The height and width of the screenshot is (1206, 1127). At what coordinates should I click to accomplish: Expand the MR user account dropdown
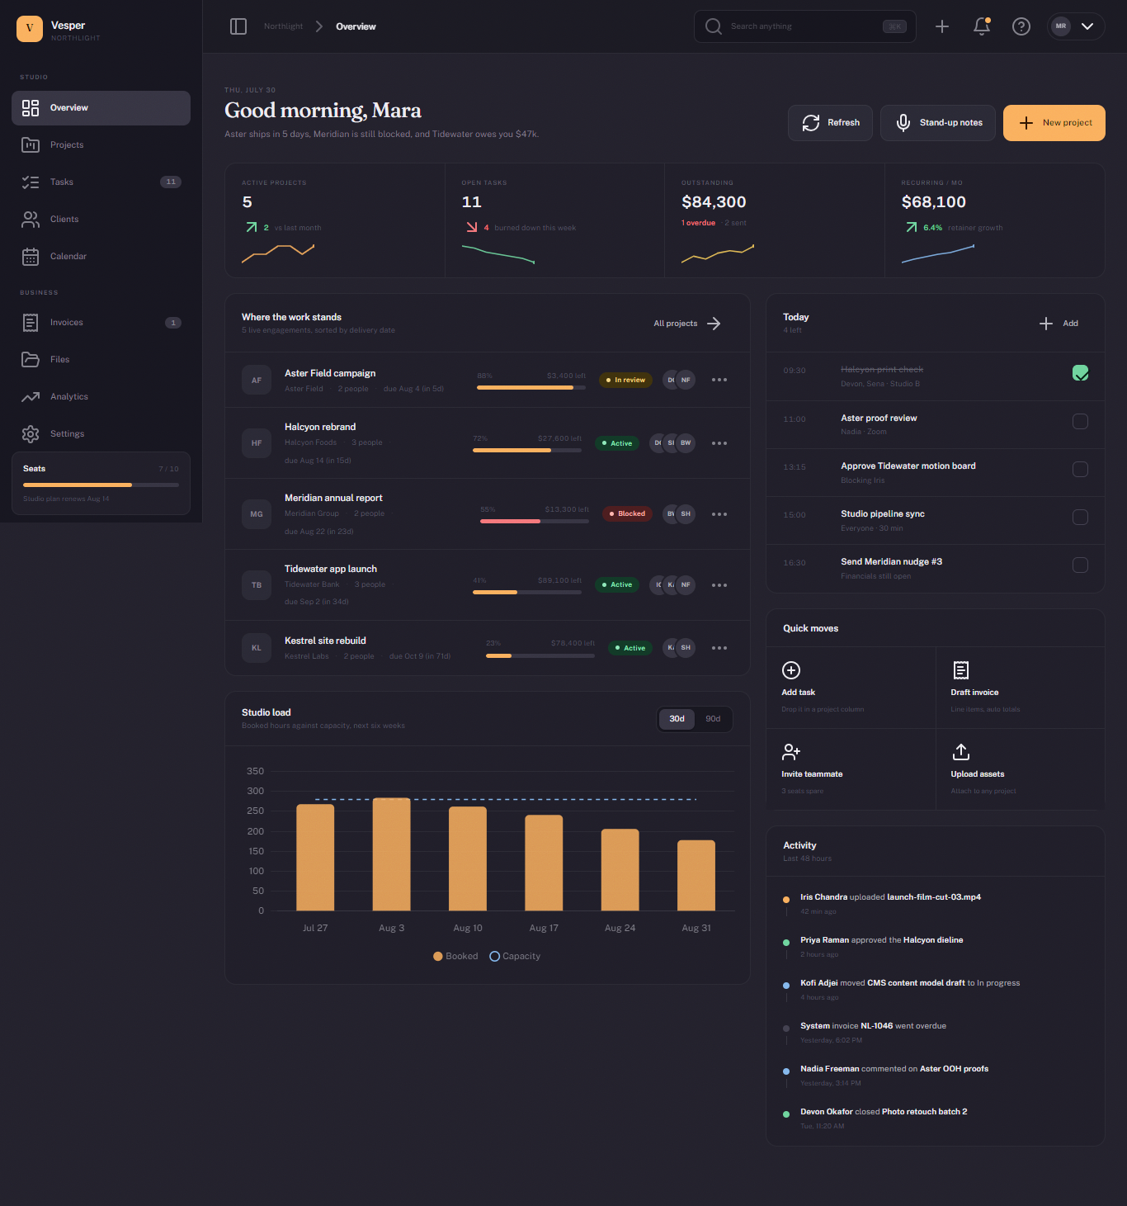point(1076,26)
